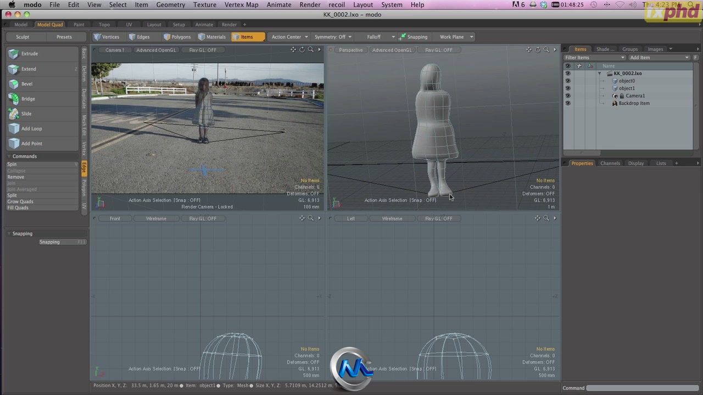Change Front viewport Wireframe shading style
703x395 pixels.
click(x=156, y=218)
